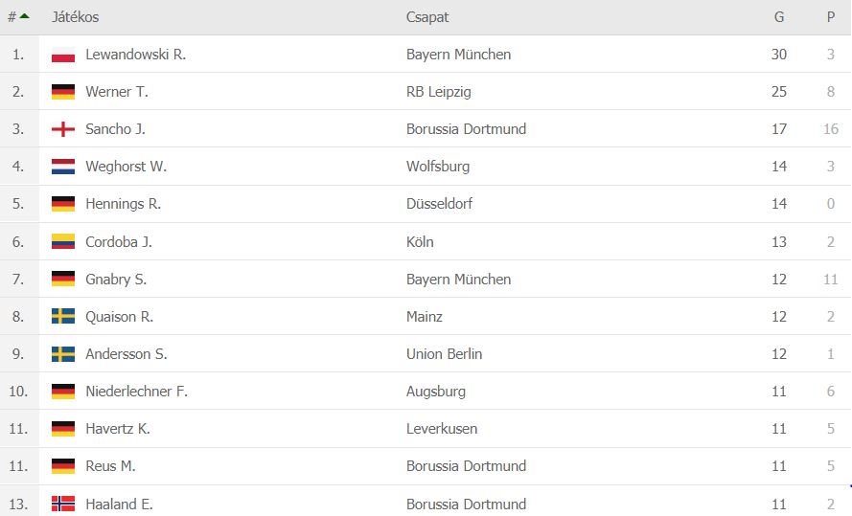This screenshot has height=516, width=852.
Task: Click the Poland flag beside Lewandowski R.
Action: pyautogui.click(x=63, y=55)
